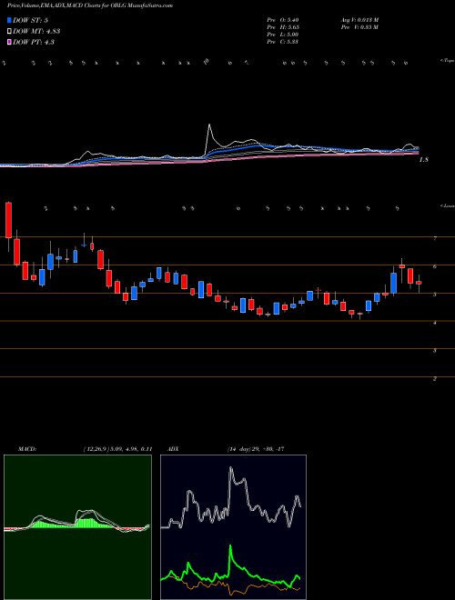
Task: Click the price axis label '5'
Action: [435, 295]
